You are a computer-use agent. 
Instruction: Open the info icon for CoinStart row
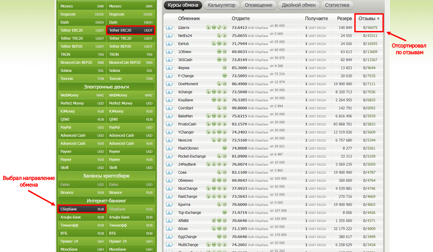[169, 108]
